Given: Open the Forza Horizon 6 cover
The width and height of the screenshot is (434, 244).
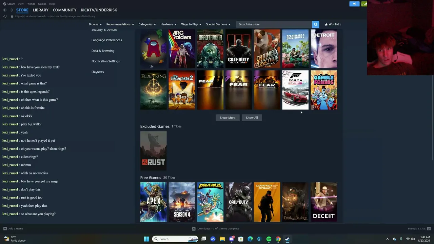Looking at the screenshot, I should pyautogui.click(x=295, y=90).
